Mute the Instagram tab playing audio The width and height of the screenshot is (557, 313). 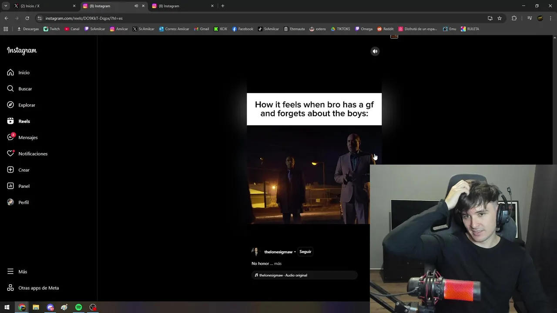136,6
